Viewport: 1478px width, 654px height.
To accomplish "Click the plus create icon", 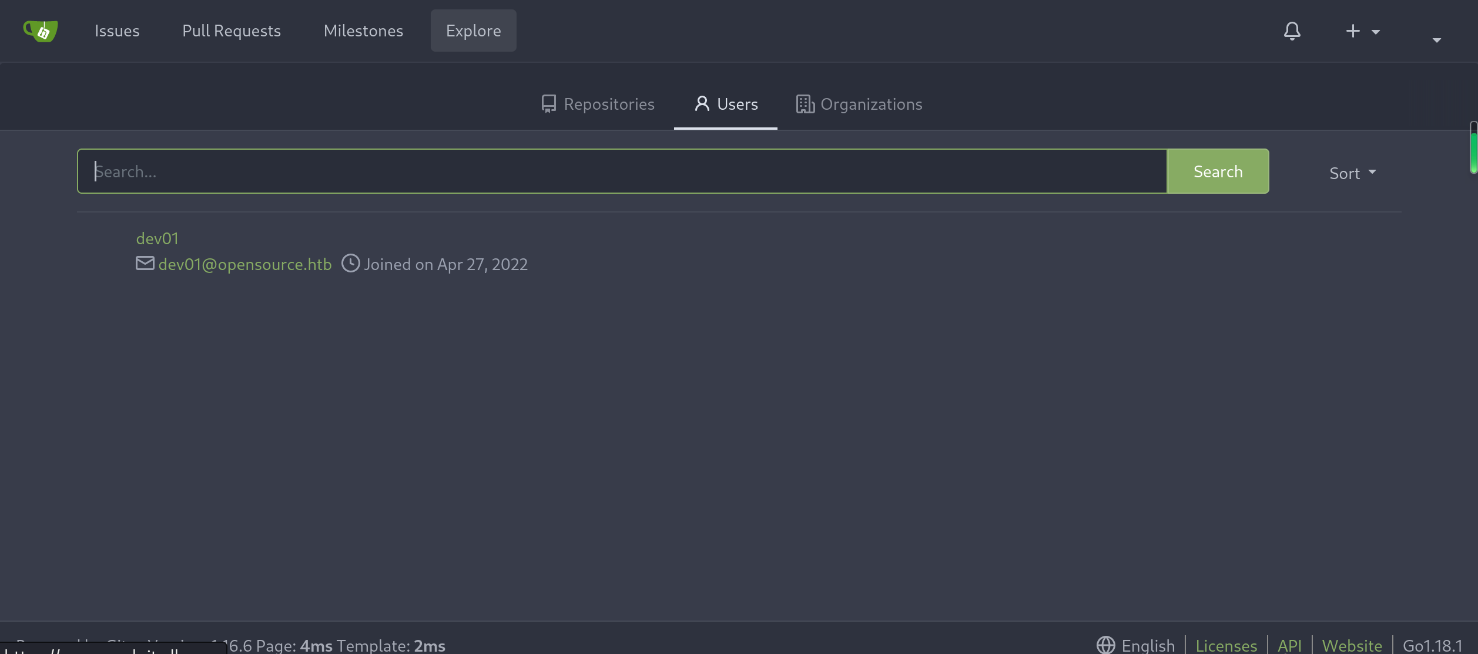I will coord(1353,31).
